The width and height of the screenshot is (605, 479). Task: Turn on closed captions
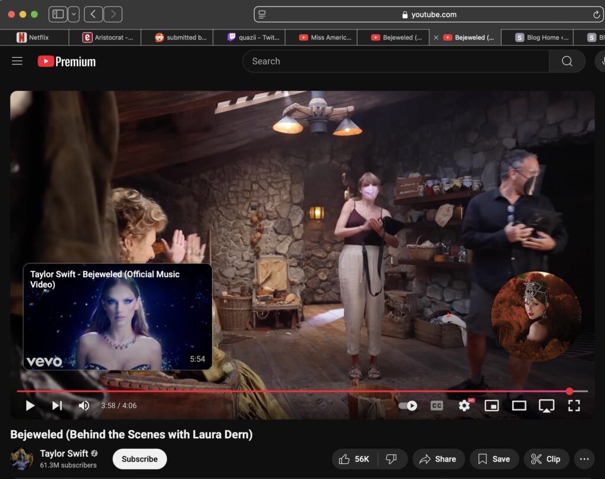click(x=437, y=405)
